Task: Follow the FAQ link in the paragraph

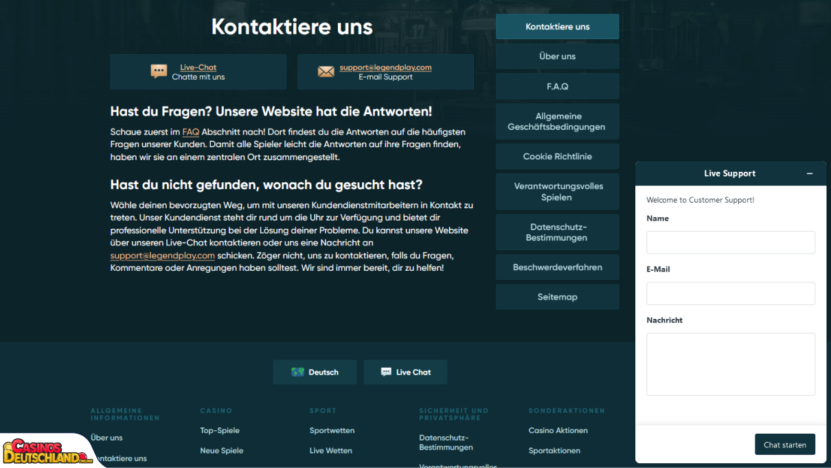Action: (191, 131)
